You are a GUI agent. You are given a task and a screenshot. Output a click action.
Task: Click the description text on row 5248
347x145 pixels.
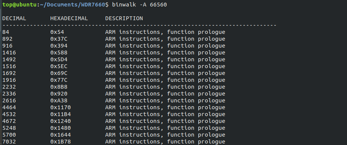click(165, 128)
